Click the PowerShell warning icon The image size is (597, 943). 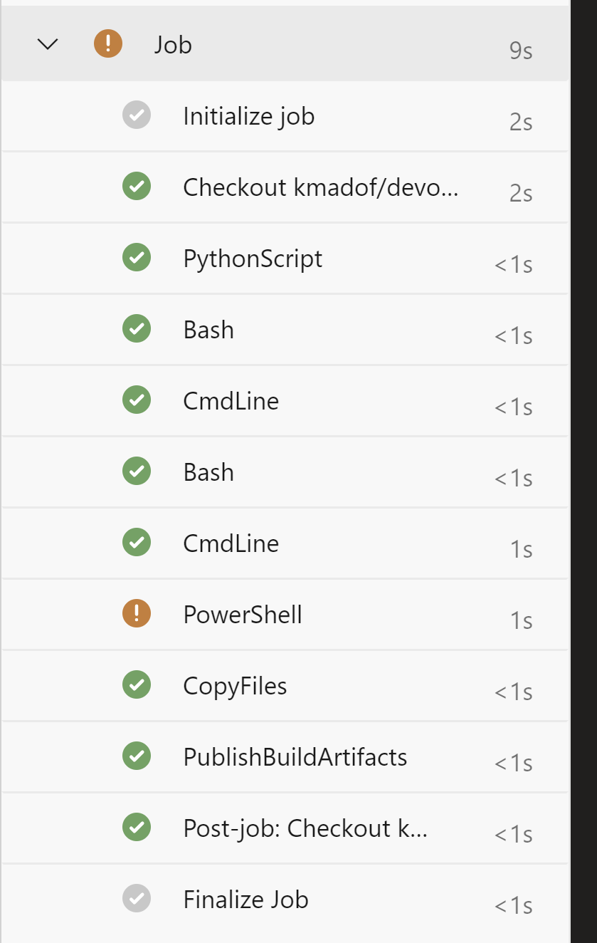pos(137,614)
